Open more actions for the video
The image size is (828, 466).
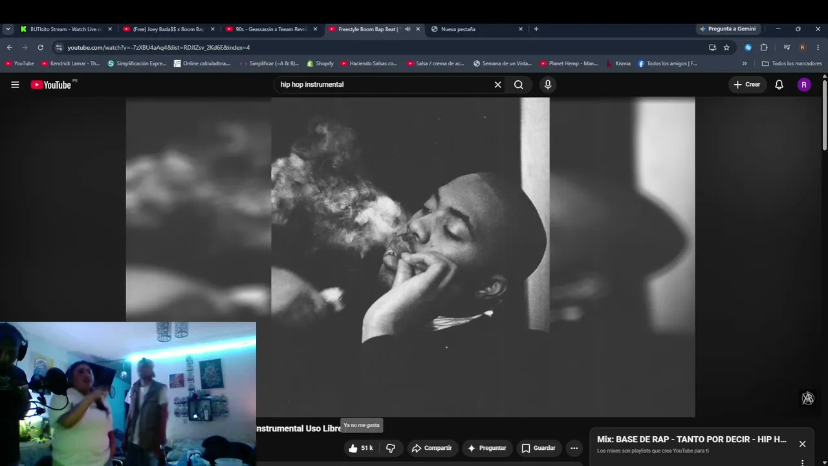(x=574, y=448)
